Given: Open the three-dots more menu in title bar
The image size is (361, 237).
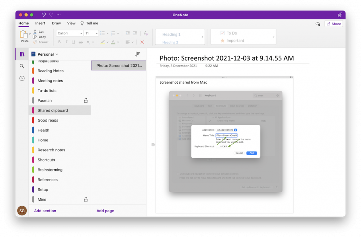Looking at the screenshot, I should coord(59,15).
